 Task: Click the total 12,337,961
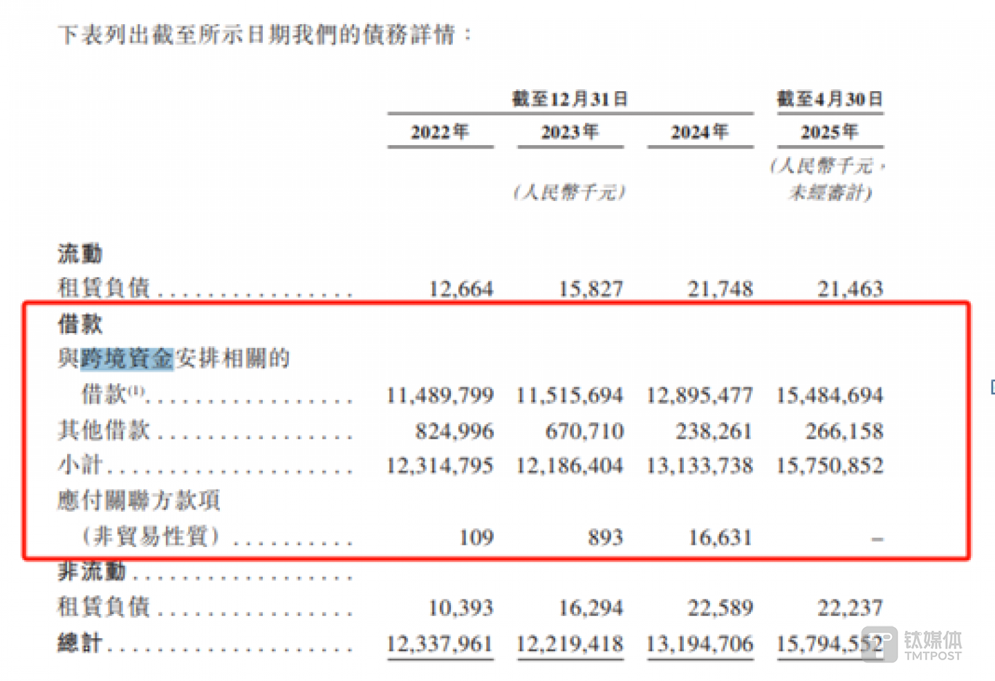coord(440,644)
